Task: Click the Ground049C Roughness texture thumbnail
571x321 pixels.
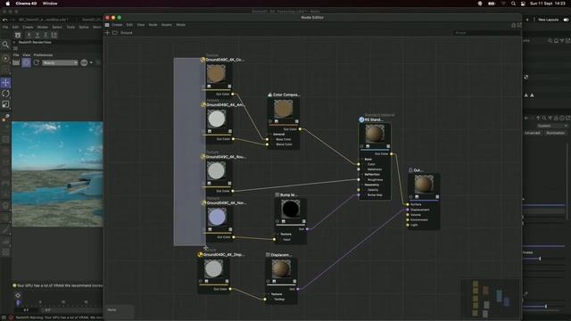Action: point(216,170)
